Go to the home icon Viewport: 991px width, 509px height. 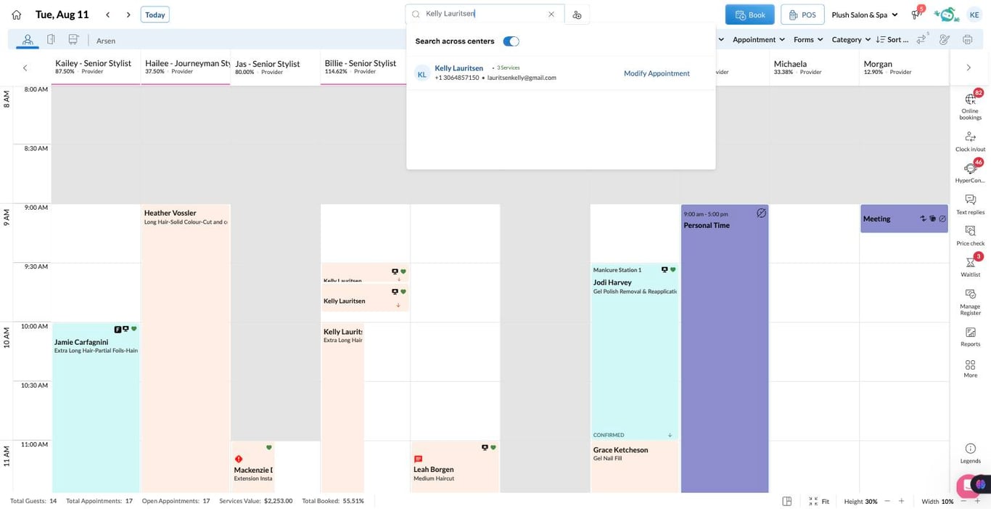[17, 15]
